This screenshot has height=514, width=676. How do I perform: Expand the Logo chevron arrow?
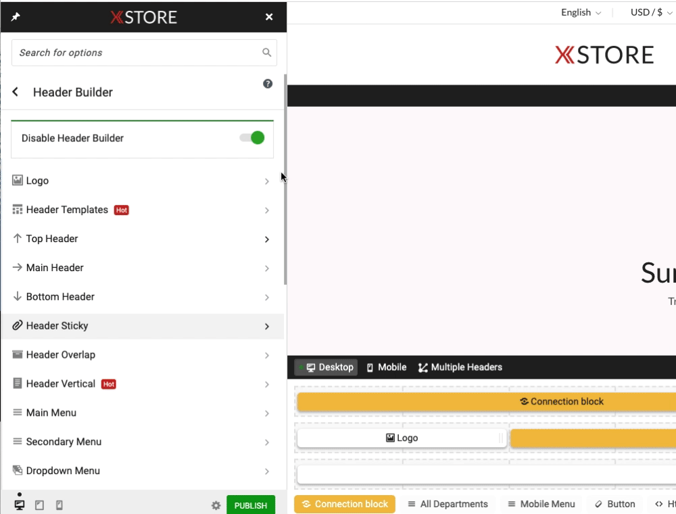267,181
